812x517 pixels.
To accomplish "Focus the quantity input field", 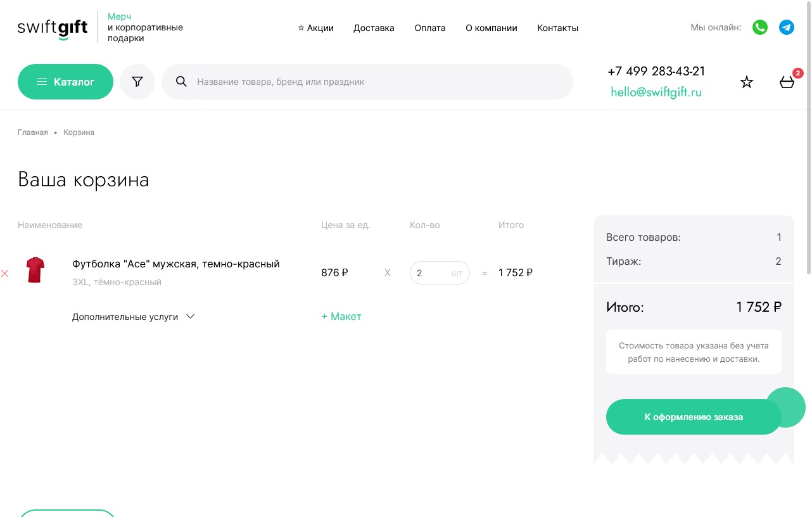I will point(440,273).
